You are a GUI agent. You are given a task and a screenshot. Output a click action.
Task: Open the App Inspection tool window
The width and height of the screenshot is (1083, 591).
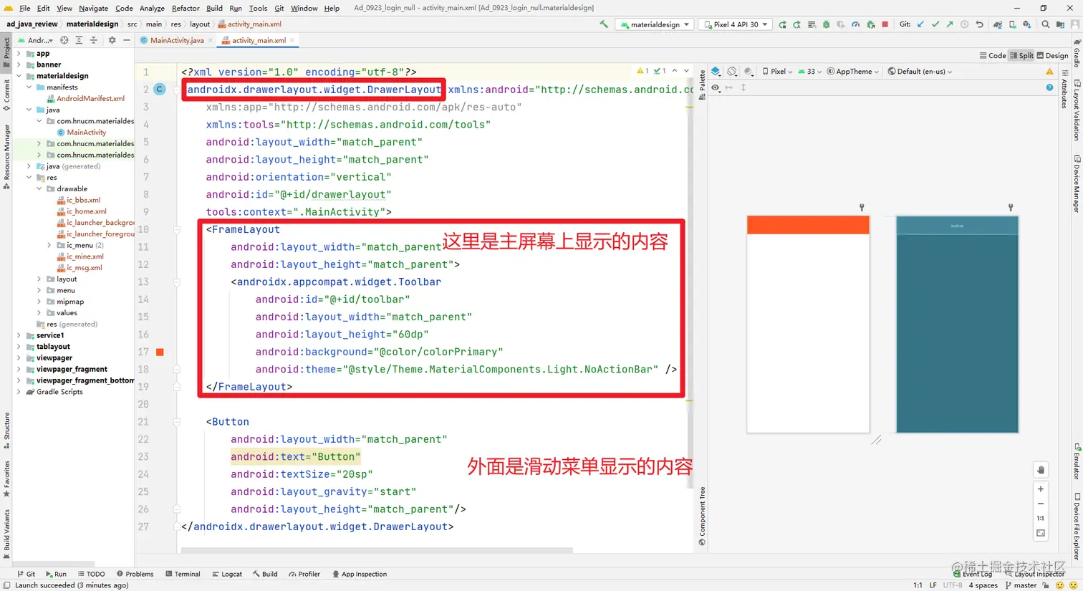tap(359, 574)
